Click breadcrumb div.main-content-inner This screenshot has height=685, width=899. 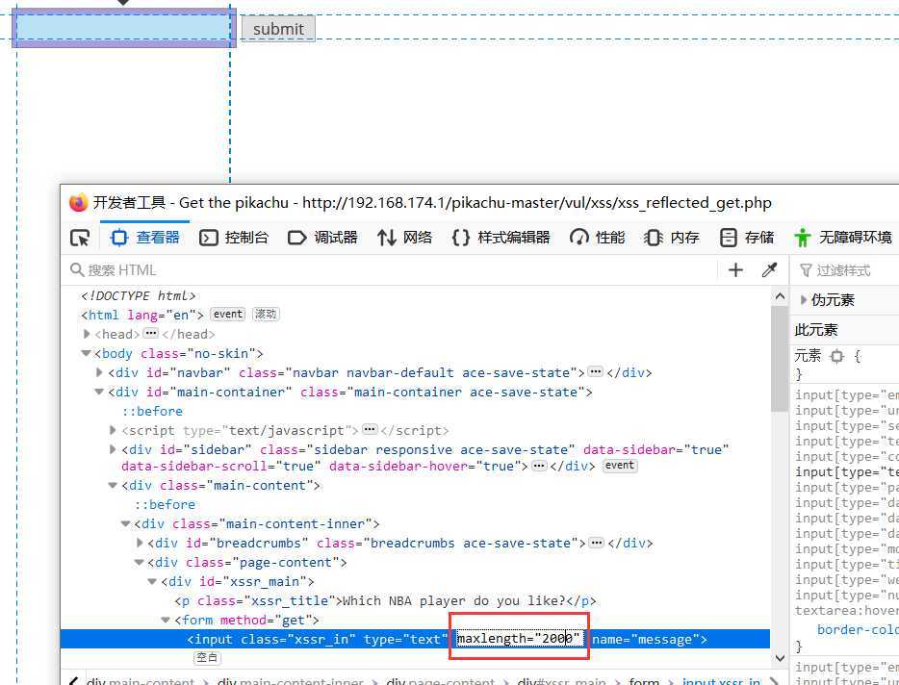[290, 681]
